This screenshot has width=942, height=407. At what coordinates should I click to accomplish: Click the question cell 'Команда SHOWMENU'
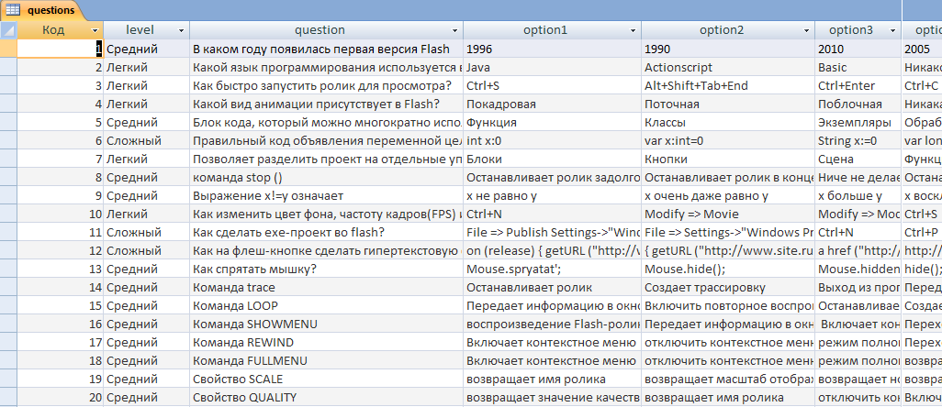[x=327, y=324]
